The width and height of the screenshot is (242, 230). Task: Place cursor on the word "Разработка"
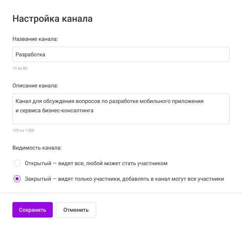pos(30,54)
